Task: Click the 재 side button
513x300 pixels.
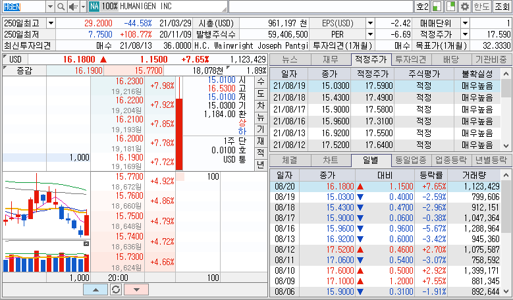Action: tap(260, 141)
